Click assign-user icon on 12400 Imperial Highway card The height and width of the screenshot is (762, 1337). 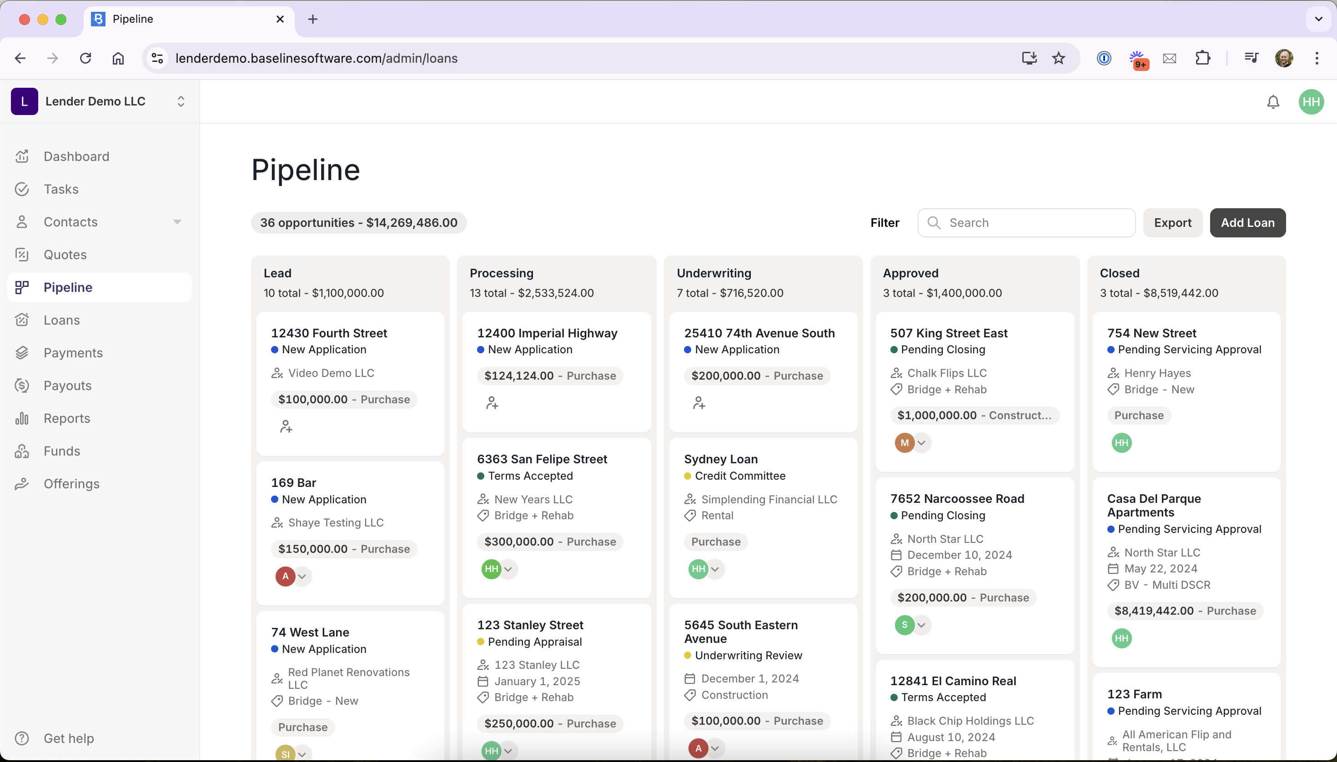pyautogui.click(x=492, y=402)
